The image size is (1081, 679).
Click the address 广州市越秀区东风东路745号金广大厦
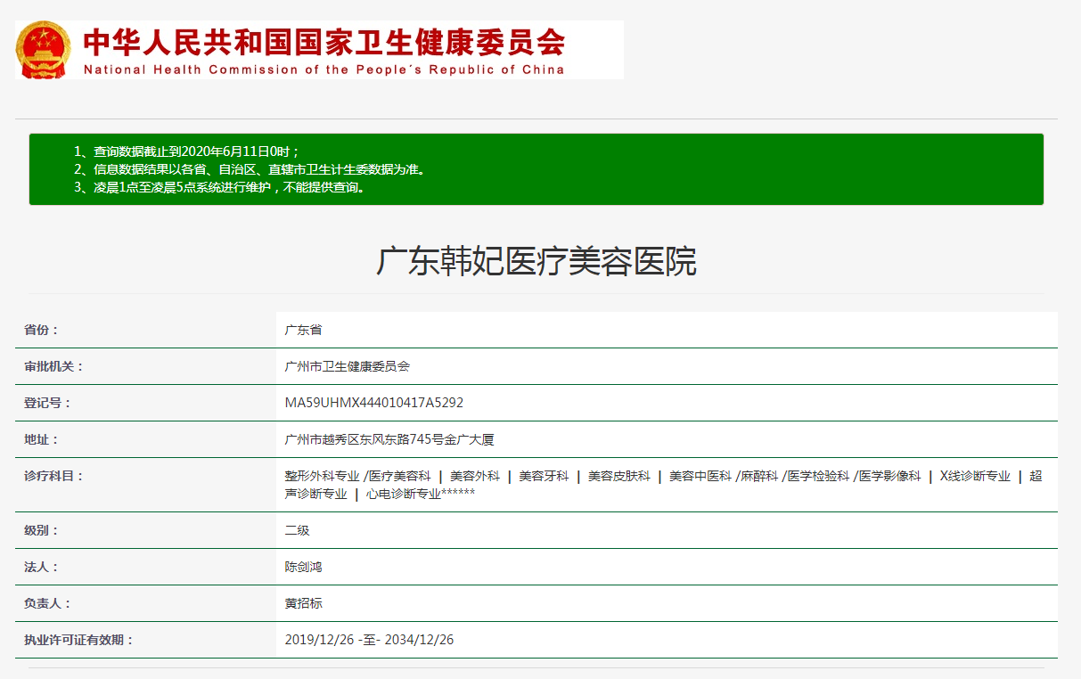pyautogui.click(x=389, y=439)
